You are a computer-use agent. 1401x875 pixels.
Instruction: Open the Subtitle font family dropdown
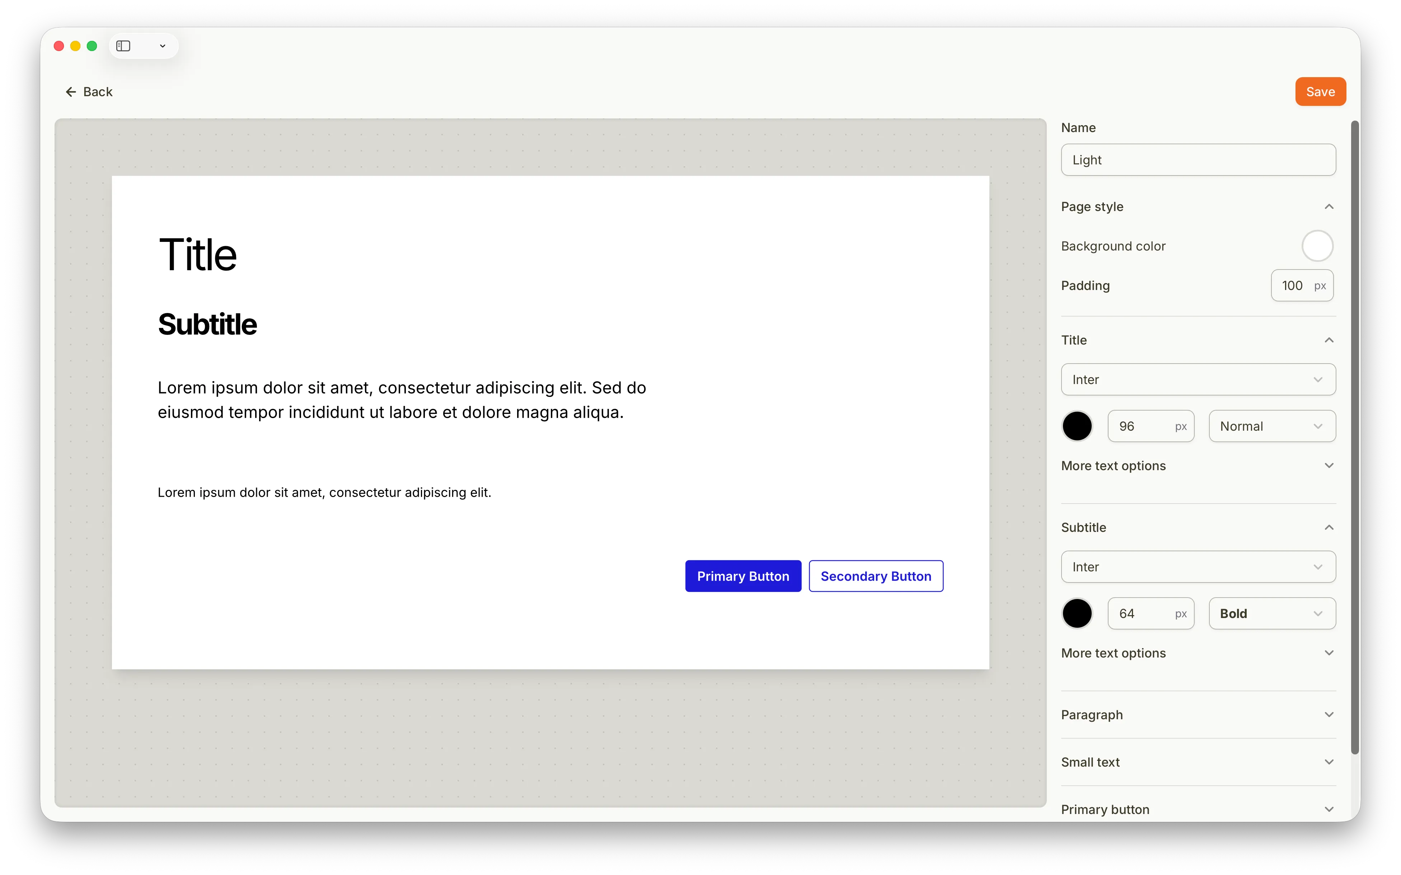tap(1197, 567)
